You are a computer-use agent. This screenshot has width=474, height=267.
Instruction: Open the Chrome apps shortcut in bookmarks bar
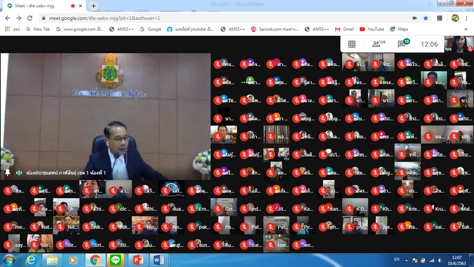(x=11, y=29)
